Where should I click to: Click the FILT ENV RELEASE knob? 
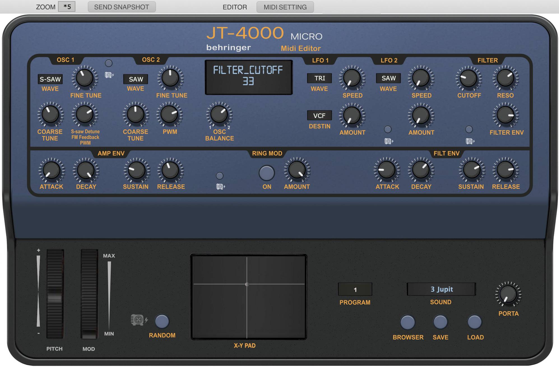505,170
